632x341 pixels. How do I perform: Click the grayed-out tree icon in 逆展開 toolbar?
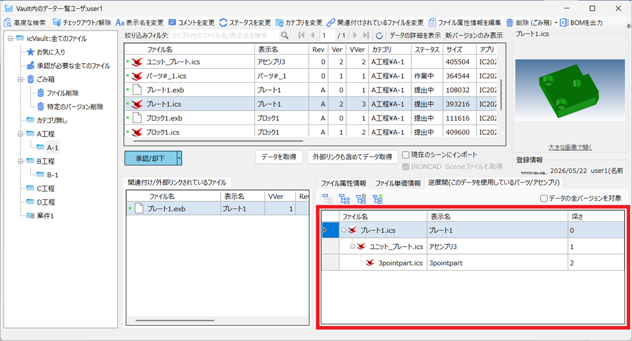(x=327, y=199)
